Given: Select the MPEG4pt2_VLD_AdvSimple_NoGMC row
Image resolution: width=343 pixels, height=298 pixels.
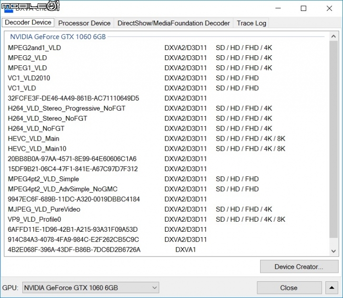Looking at the screenshot, I should [166, 189].
